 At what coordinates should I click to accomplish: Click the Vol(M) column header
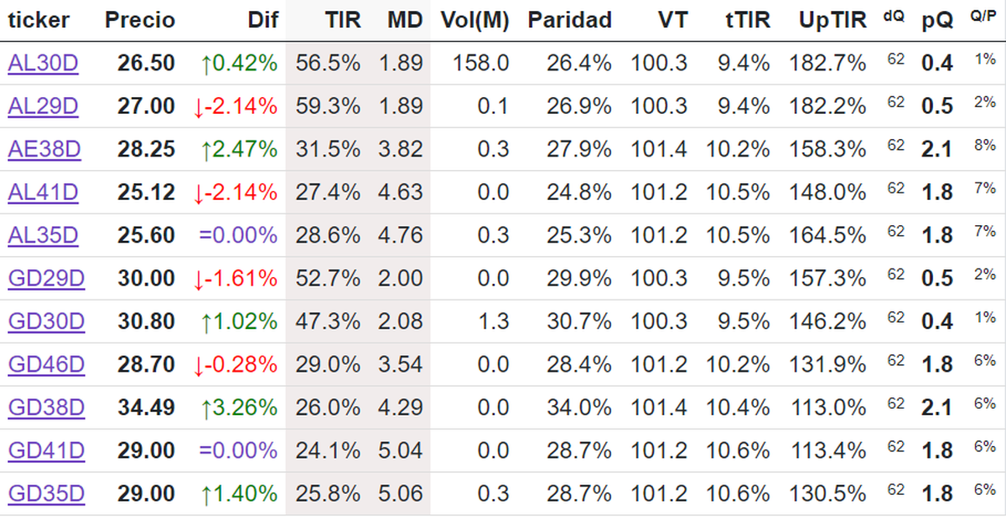click(474, 20)
